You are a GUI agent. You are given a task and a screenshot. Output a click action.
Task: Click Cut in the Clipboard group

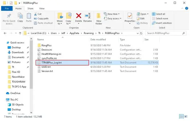tap(38, 14)
